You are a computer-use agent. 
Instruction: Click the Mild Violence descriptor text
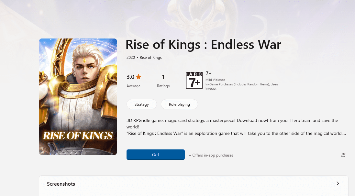click(215, 80)
